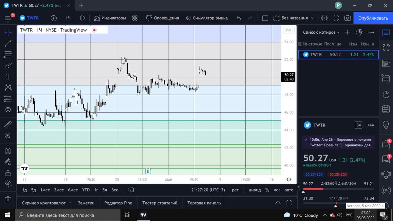Redo the last chart action
393x221 pixels.
pyautogui.click(x=250, y=18)
